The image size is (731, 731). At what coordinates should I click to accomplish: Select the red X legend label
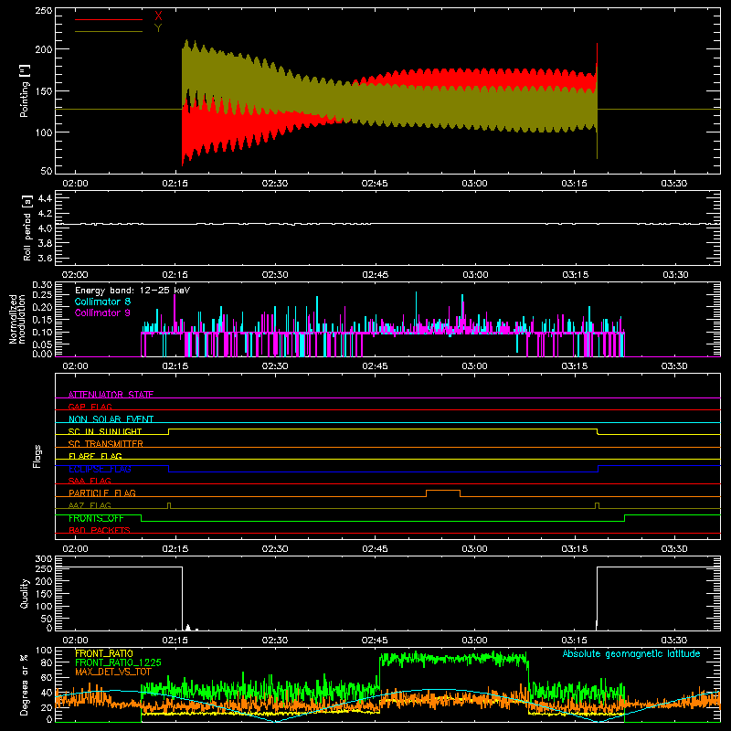pos(158,16)
